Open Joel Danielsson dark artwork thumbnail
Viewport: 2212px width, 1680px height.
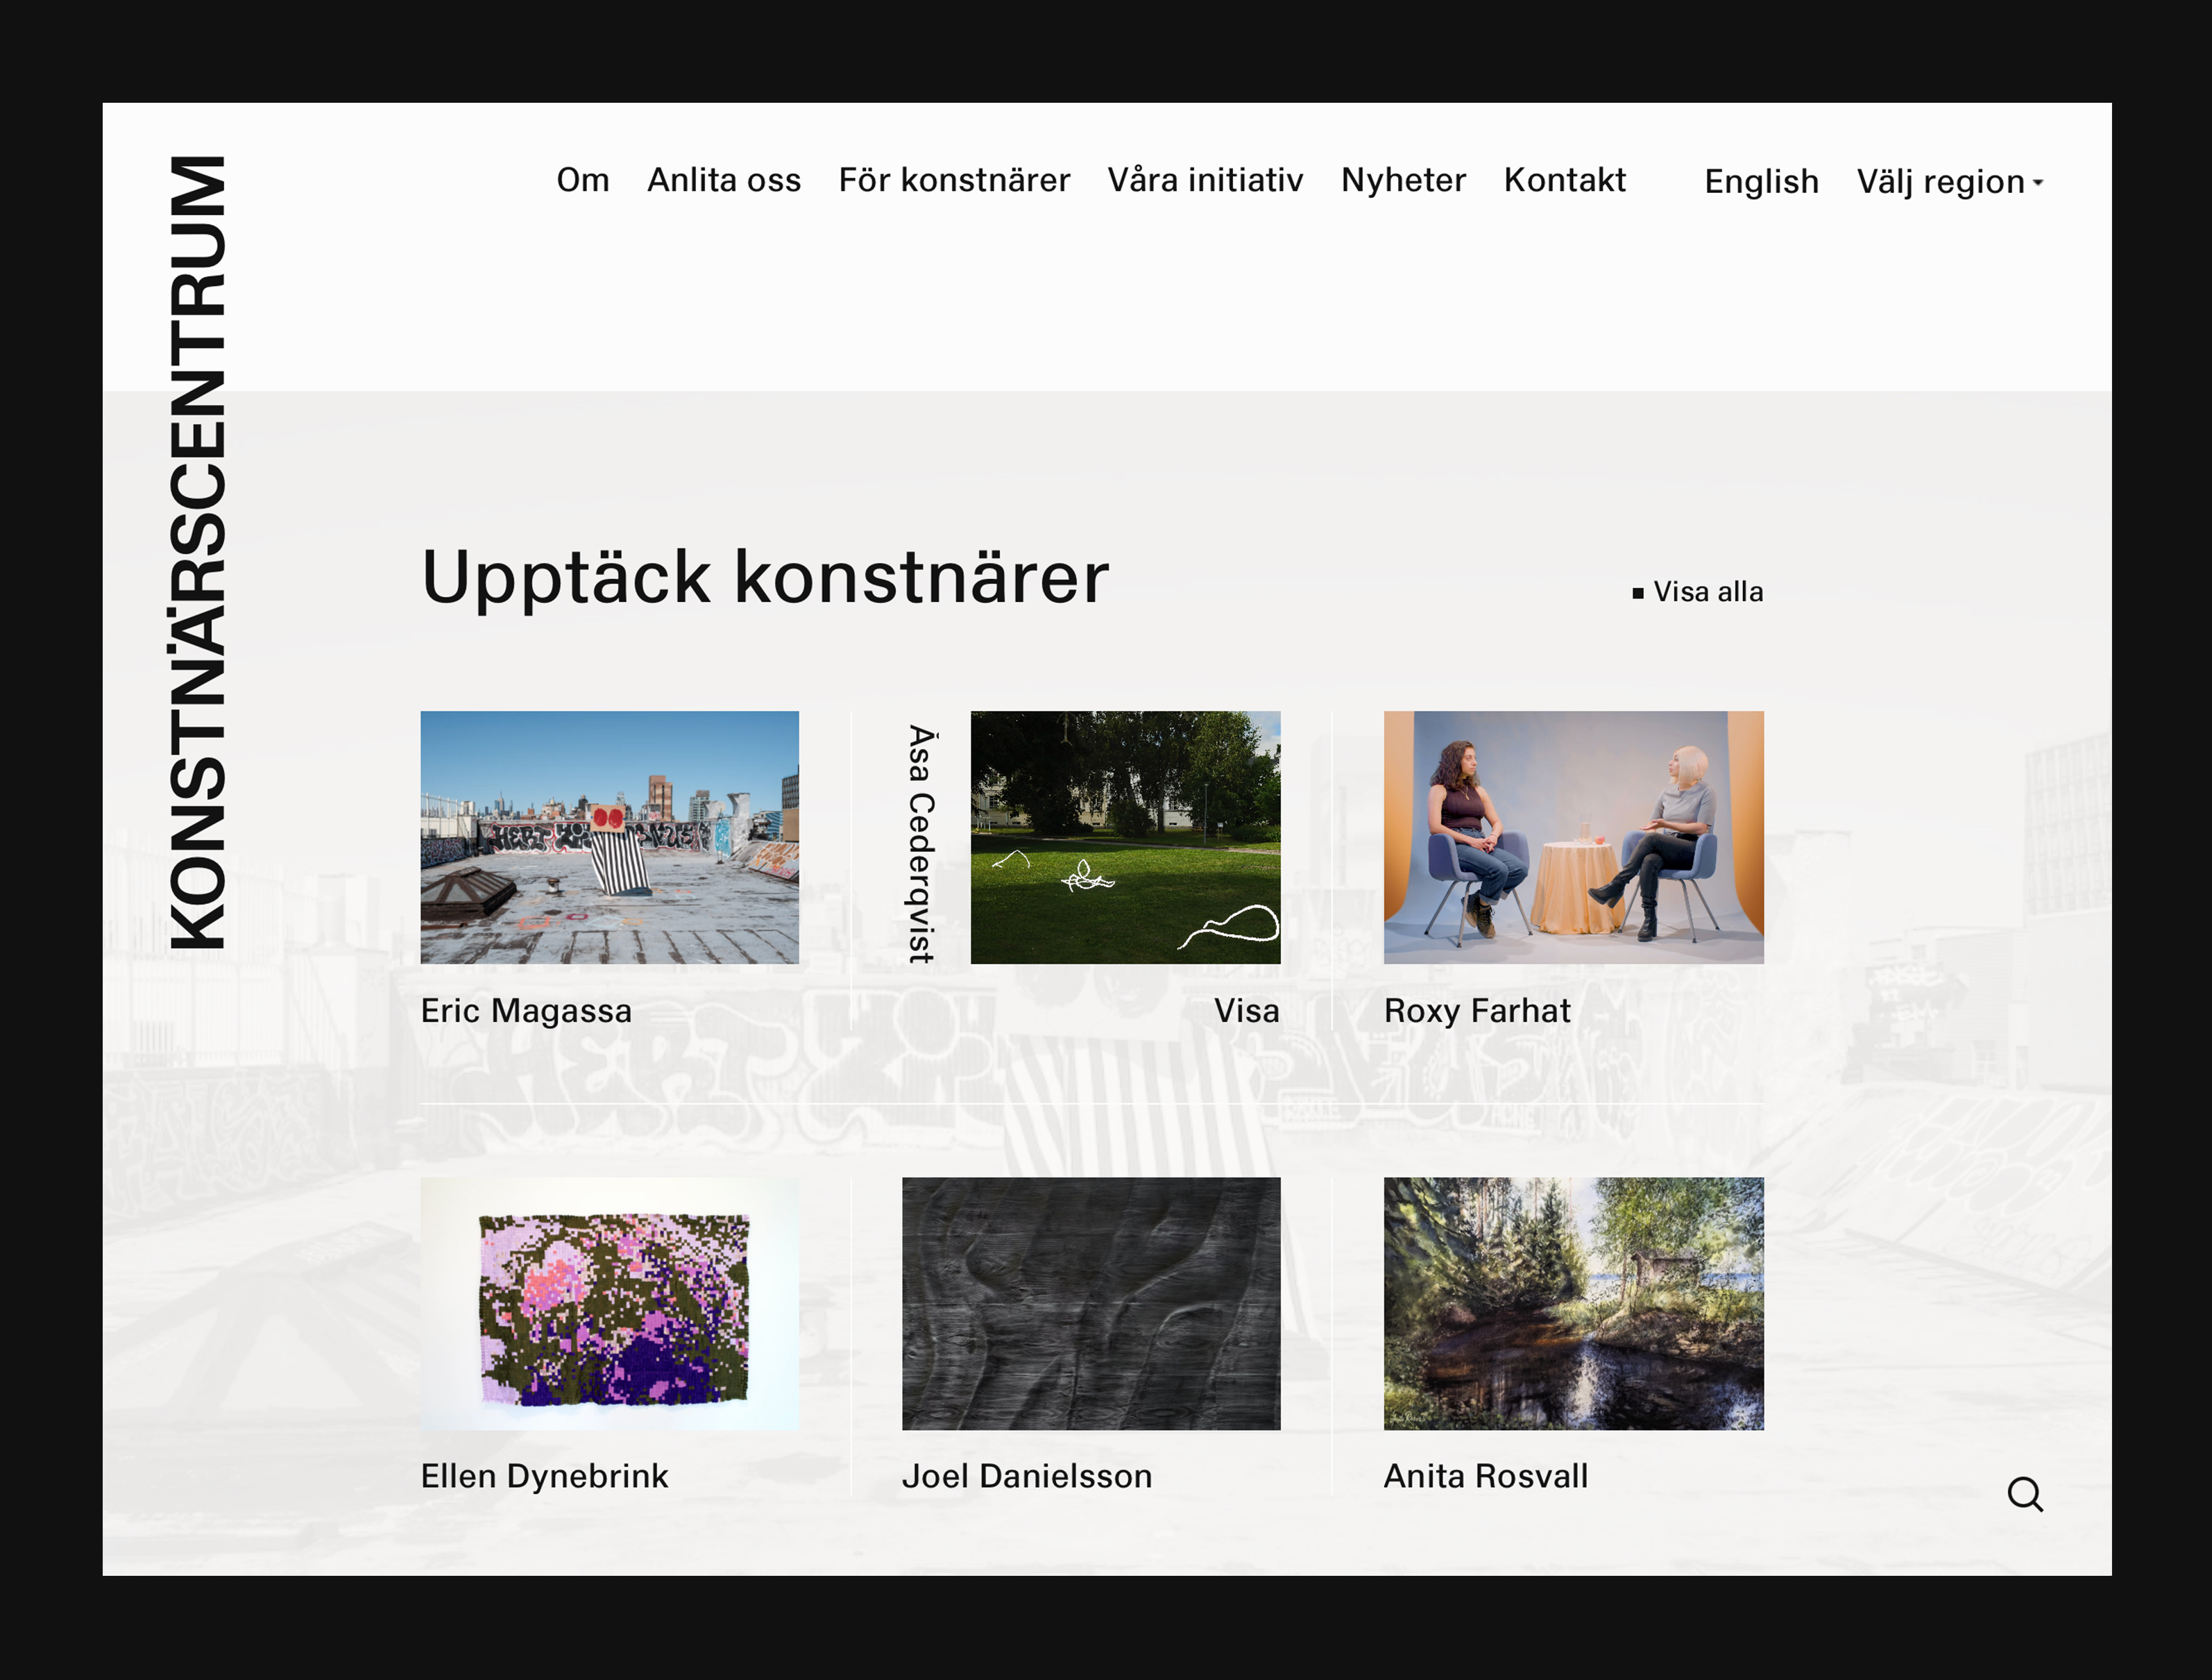coord(1090,1303)
